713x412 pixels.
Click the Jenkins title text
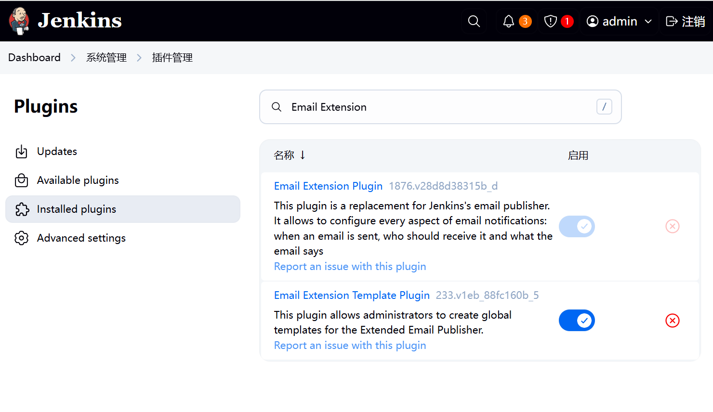[x=79, y=21]
